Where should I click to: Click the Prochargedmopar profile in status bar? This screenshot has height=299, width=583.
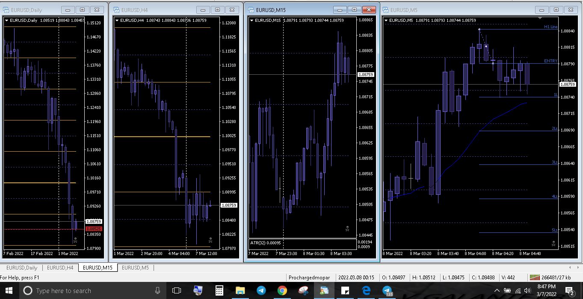click(309, 277)
